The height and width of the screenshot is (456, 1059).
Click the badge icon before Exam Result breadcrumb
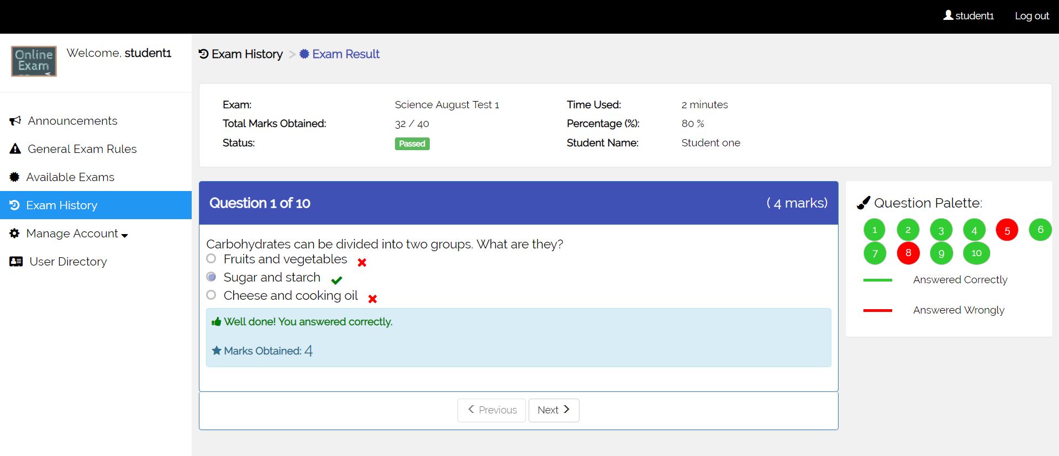tap(304, 54)
